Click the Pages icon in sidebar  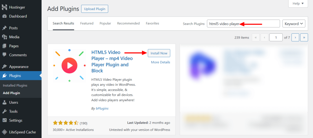[4, 46]
